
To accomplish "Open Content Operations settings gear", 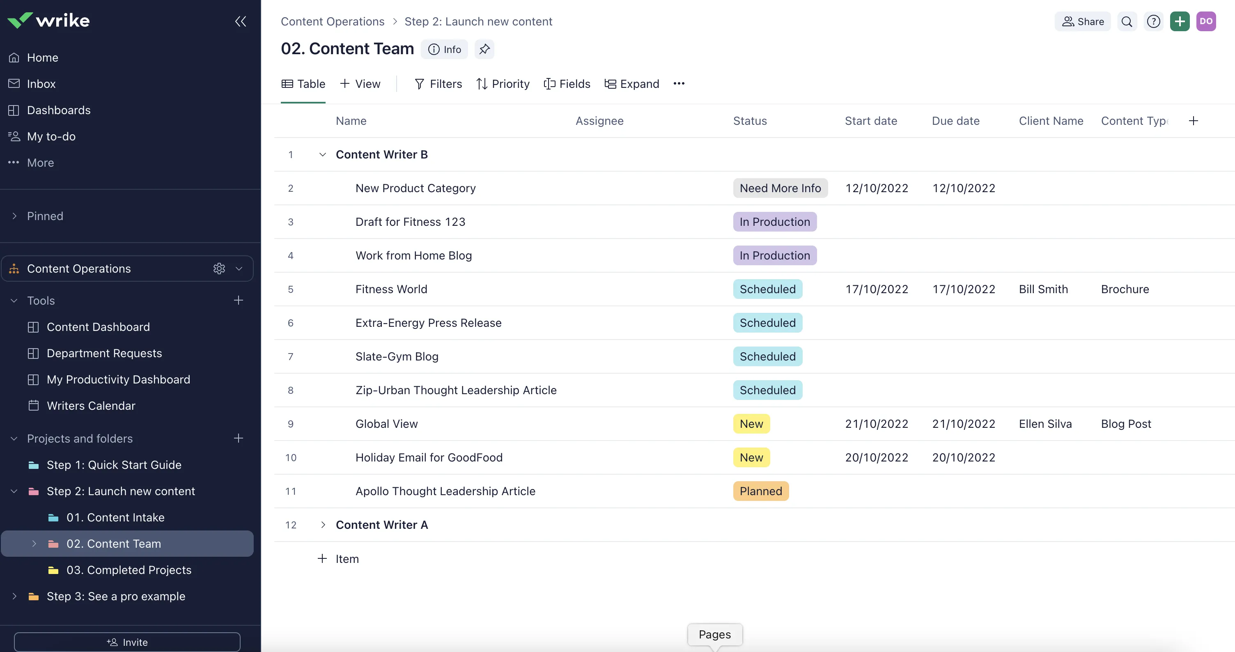I will click(219, 269).
